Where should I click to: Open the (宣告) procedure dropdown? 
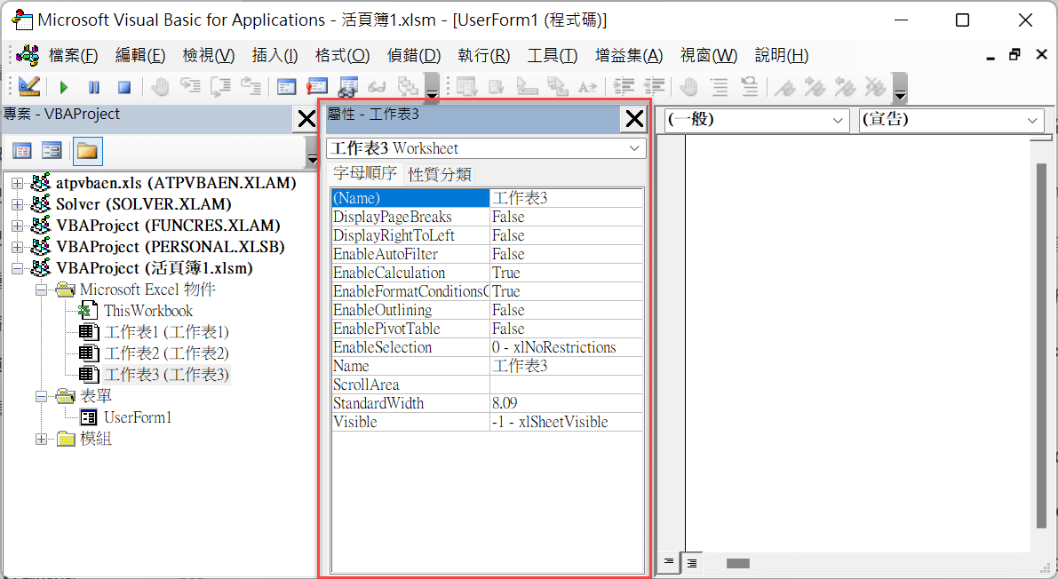951,120
